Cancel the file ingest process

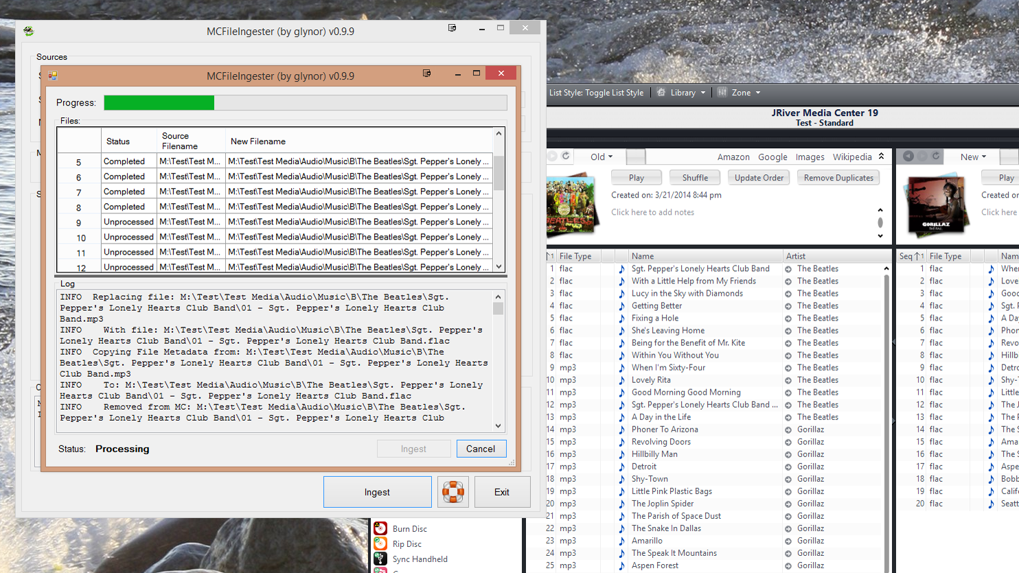point(481,448)
